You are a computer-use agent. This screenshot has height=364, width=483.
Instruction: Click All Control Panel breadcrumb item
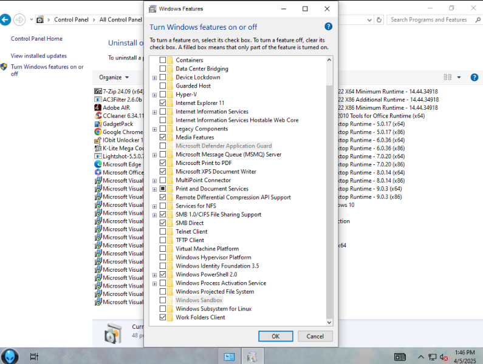click(x=120, y=19)
